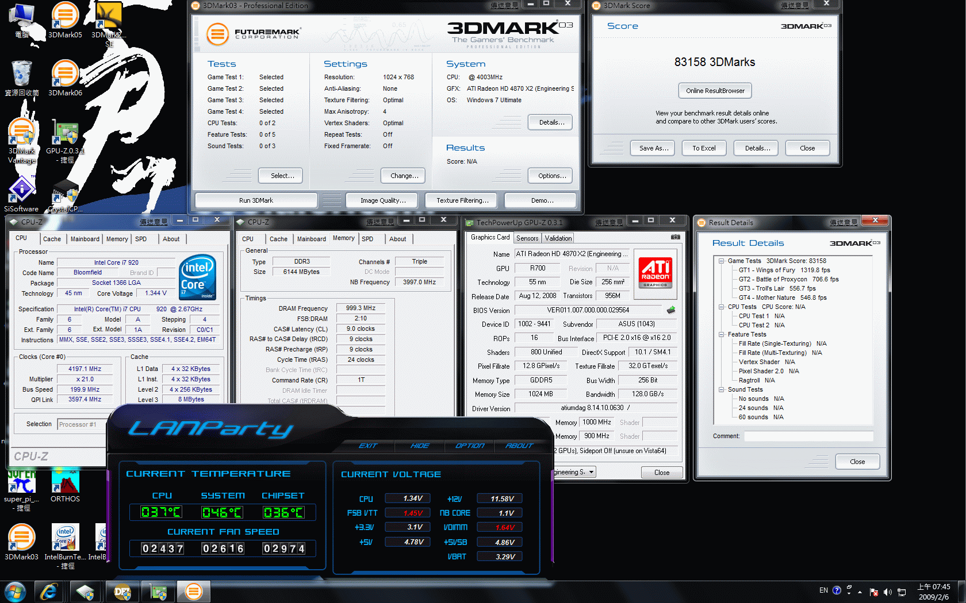The width and height of the screenshot is (966, 603).
Task: Close the Result Details dialog via Close button
Action: point(857,462)
